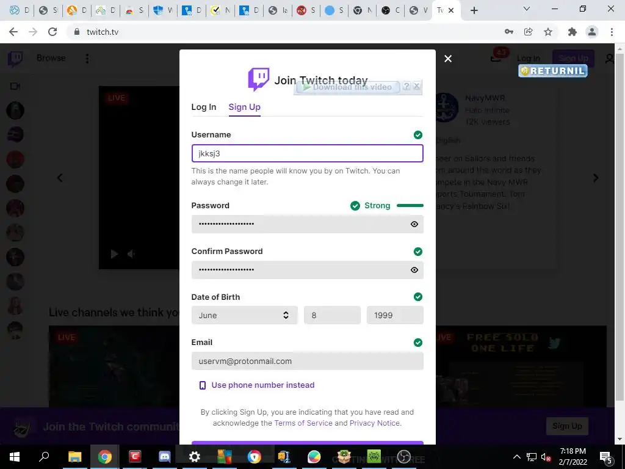Open the Extensions puzzle icon

[573, 32]
